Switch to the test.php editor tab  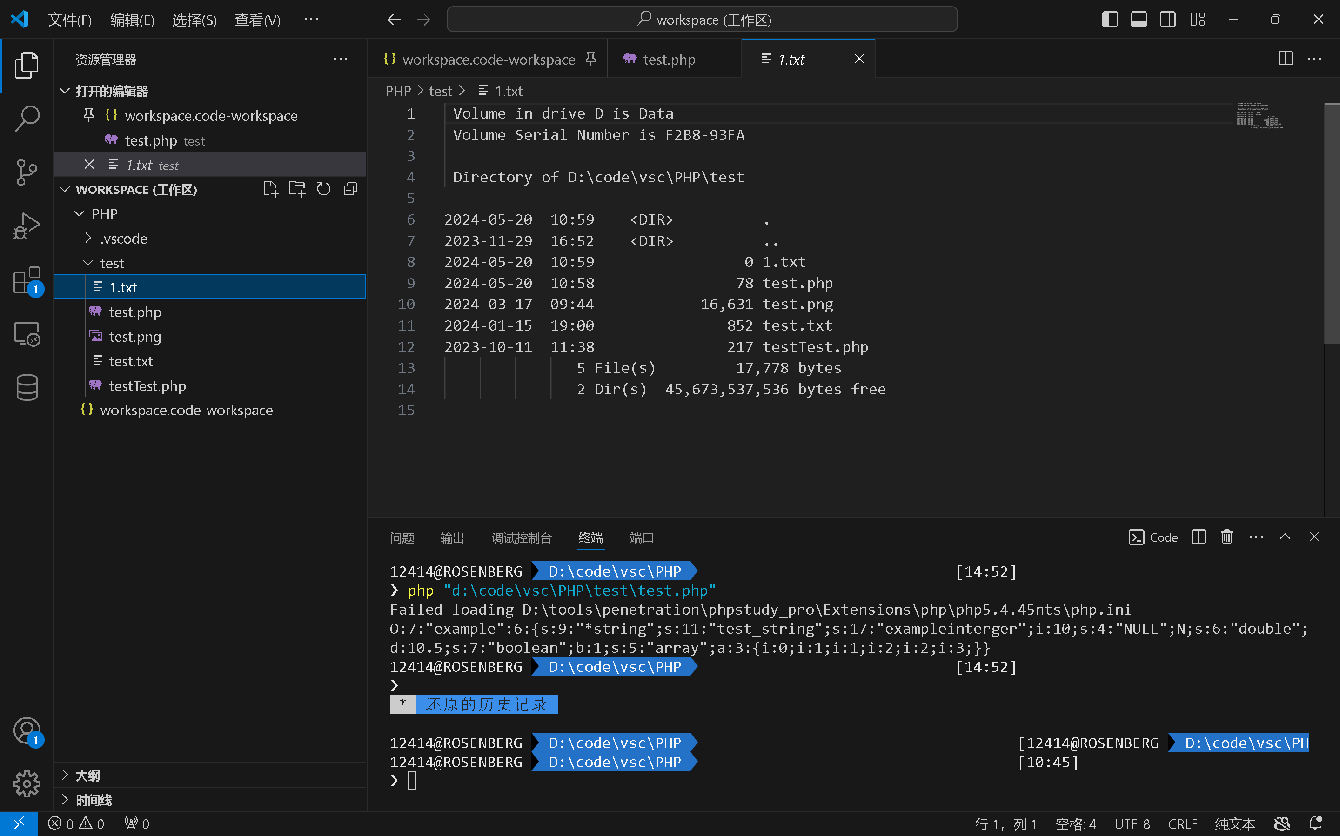pyautogui.click(x=668, y=59)
